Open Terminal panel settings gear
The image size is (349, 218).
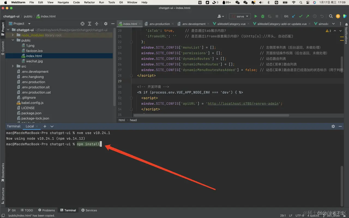pyautogui.click(x=333, y=126)
